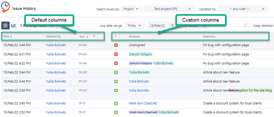Viewport: 274px width, 117px height.
Task: Click the 15/Feb/22 4:31 PM date cell
Action: (x=17, y=54)
